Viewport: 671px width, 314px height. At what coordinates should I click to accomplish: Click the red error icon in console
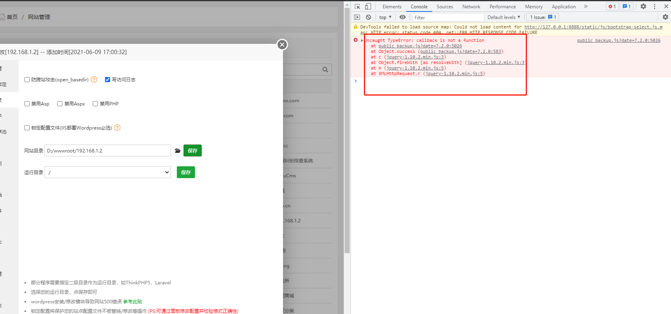coord(356,40)
